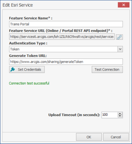The image size is (132, 144).
Task: Click into the Feature Service URL field
Action: pyautogui.click(x=62, y=37)
